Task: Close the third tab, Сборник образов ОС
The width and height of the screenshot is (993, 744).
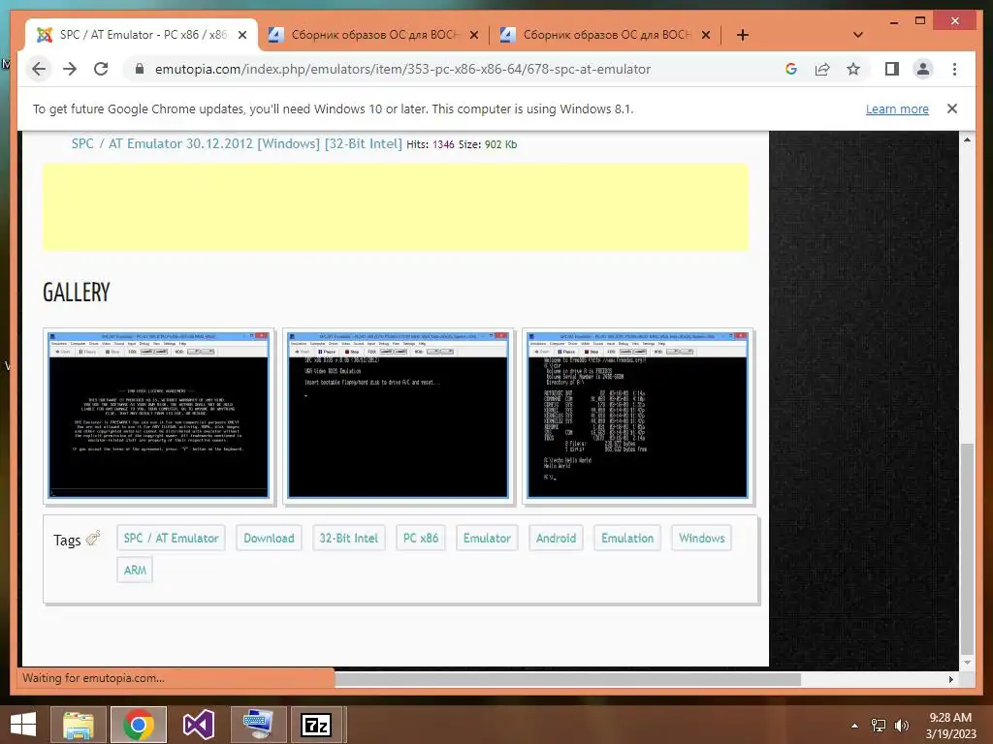Action: coord(706,35)
